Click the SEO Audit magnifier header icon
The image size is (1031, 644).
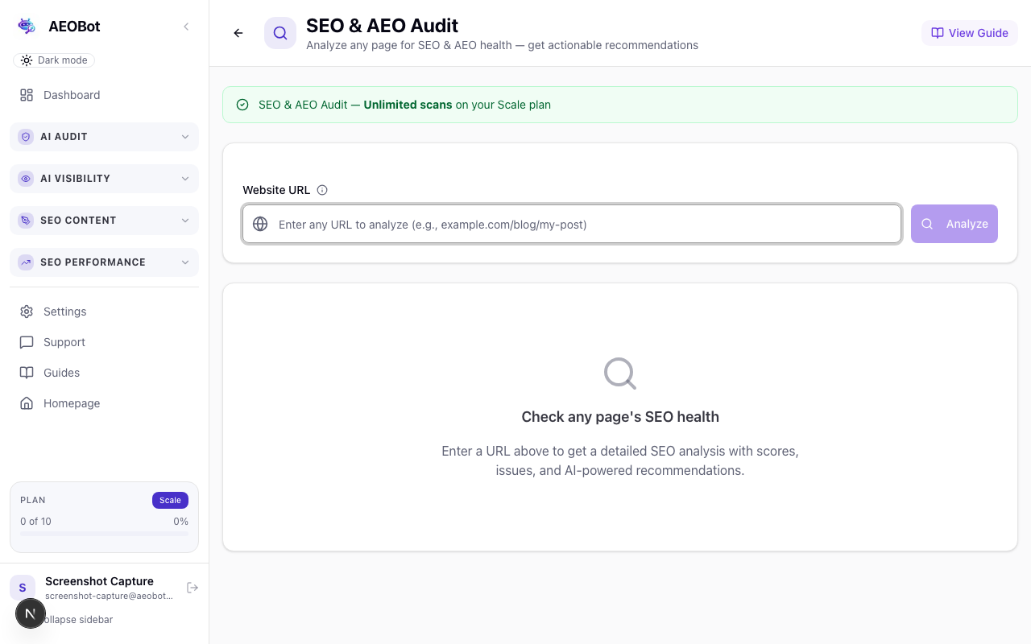click(280, 33)
